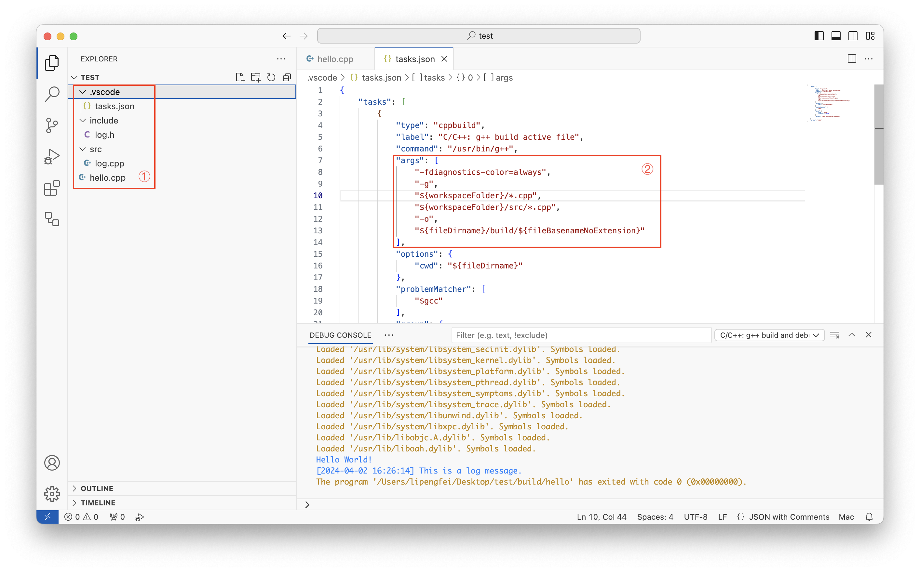This screenshot has height=572, width=920.
Task: Collapse the TEST workspace section
Action: [x=74, y=78]
